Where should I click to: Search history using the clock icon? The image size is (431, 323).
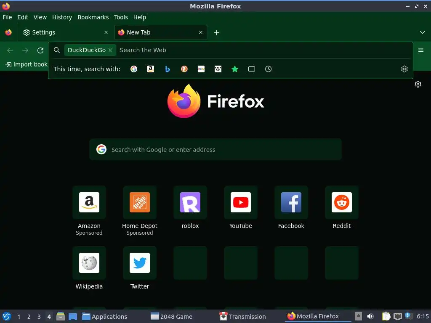268,69
